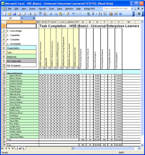Image resolution: width=145 pixels, height=155 pixels.
Task: Copy selection with the Copy icon
Action: click(56, 14)
